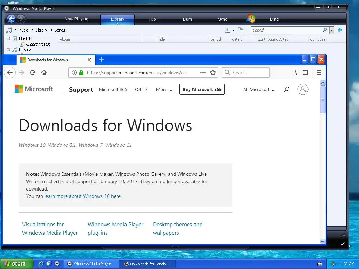Click the blue arrow beside the Media Player search
Viewport: 359px width, 269px height.
pyautogui.click(x=340, y=30)
